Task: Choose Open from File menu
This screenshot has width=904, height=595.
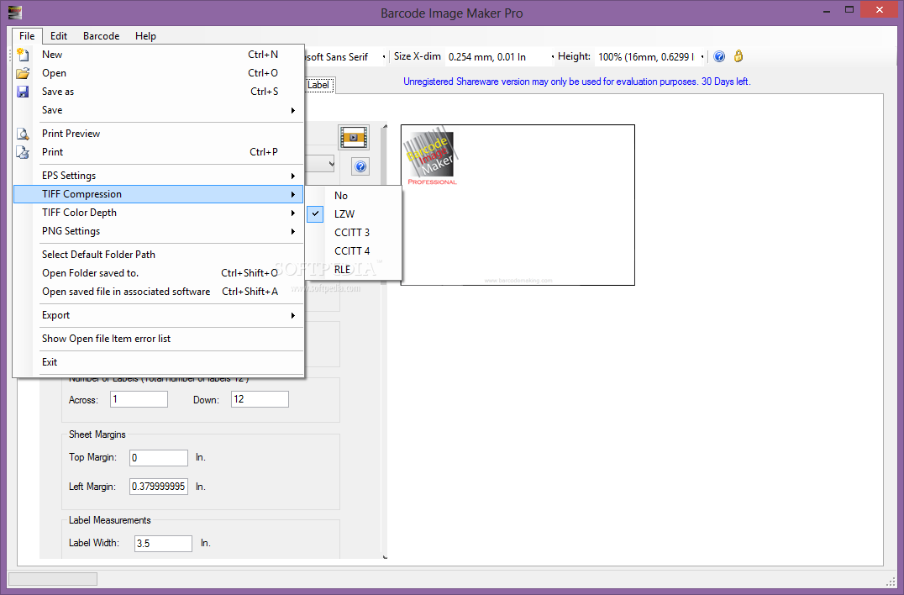Action: [159, 73]
